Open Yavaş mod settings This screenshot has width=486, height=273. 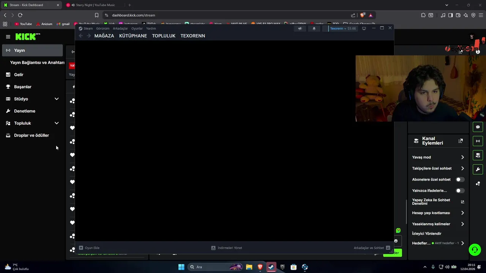(438, 157)
